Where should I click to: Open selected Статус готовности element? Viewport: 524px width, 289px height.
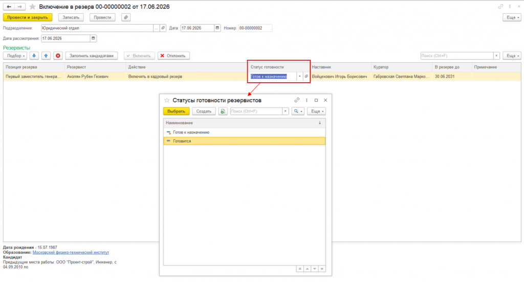306,76
